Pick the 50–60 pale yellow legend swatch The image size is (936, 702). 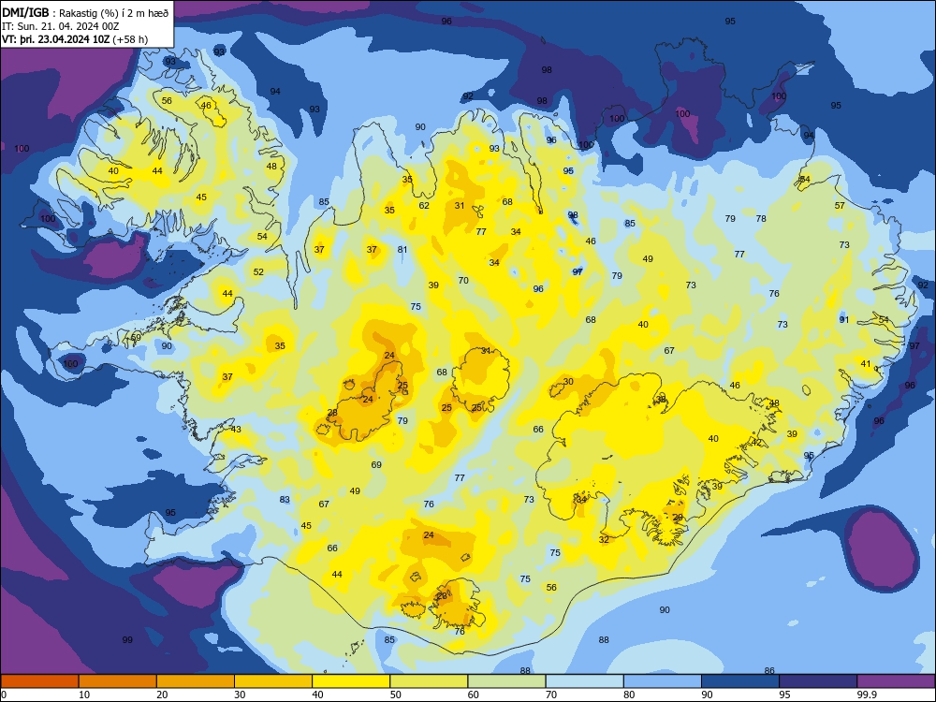(x=430, y=681)
